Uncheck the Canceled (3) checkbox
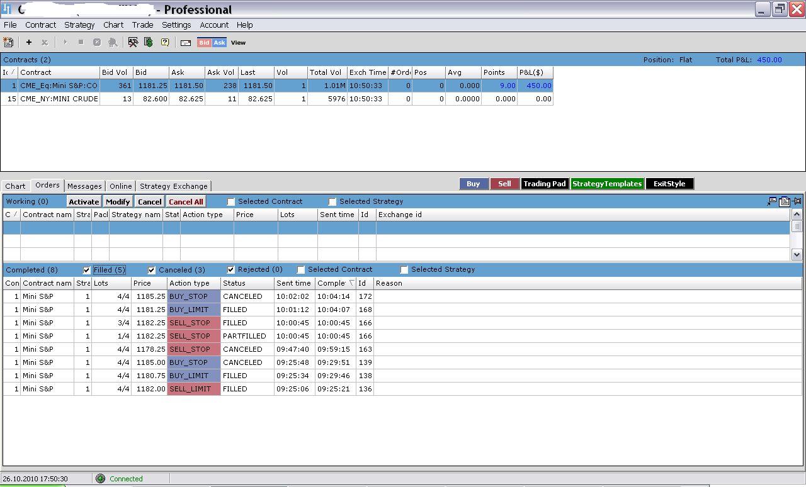 (x=152, y=270)
